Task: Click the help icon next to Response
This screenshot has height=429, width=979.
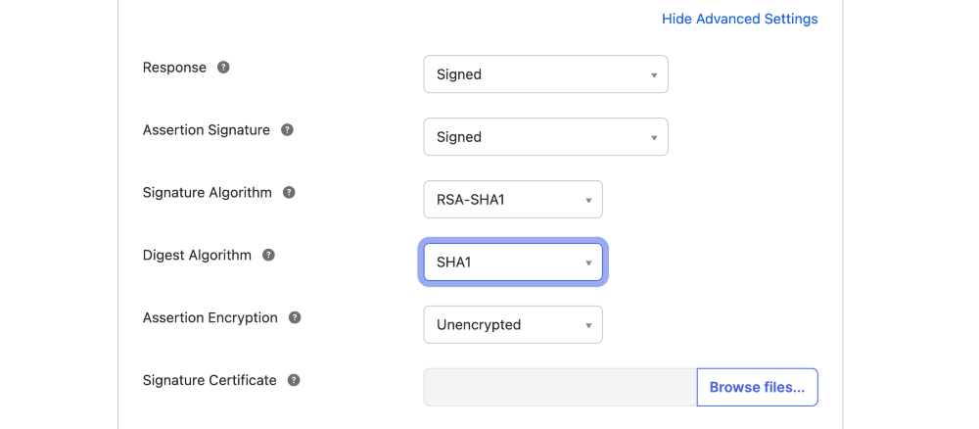Action: click(x=223, y=68)
